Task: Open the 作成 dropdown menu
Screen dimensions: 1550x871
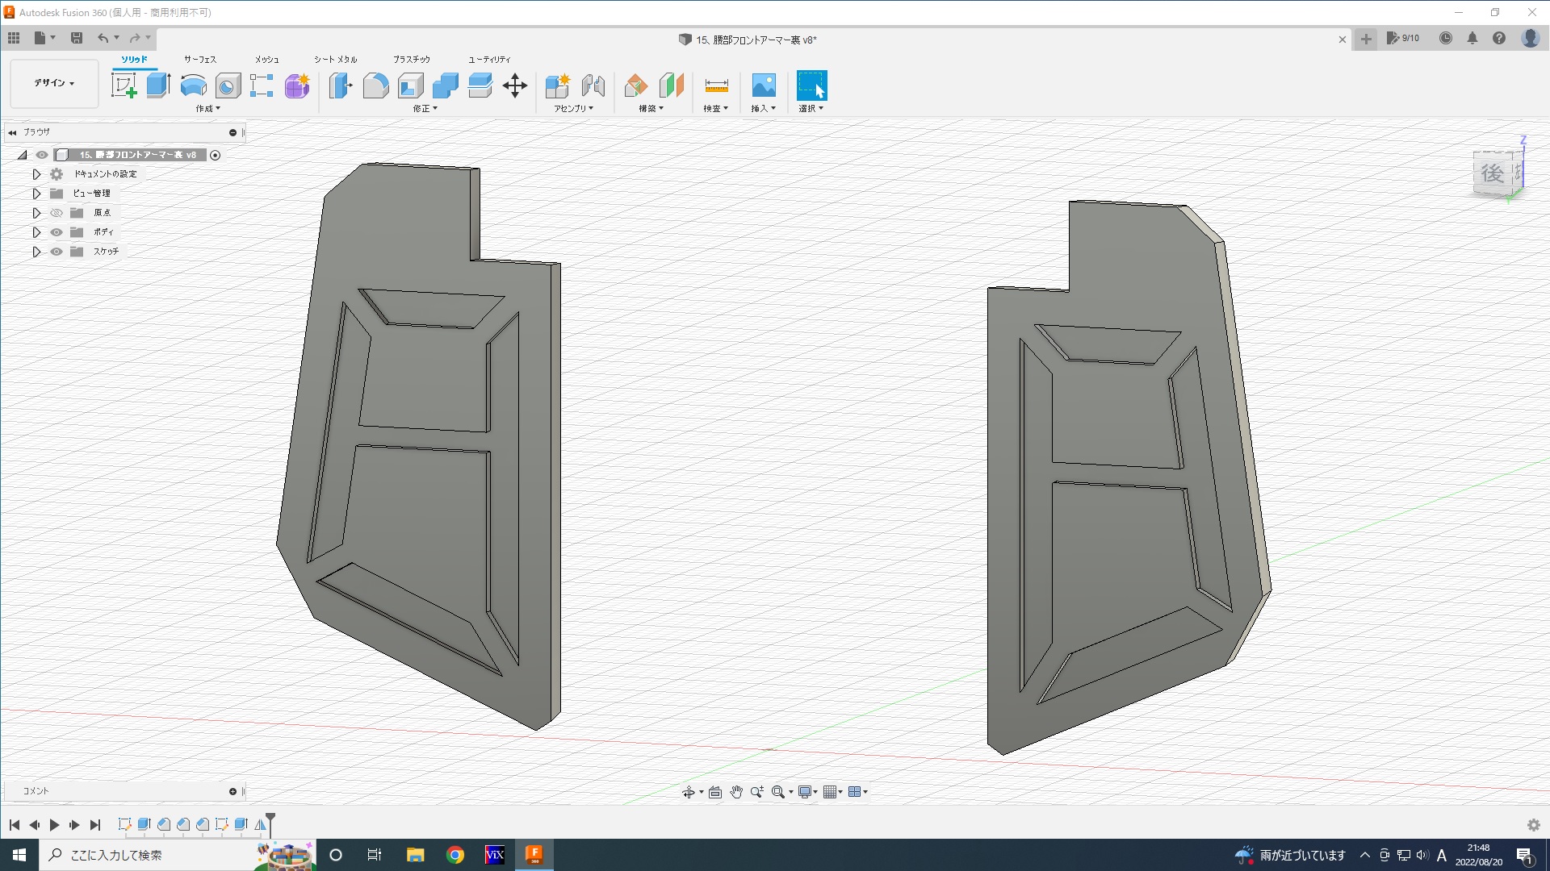Action: (x=207, y=108)
